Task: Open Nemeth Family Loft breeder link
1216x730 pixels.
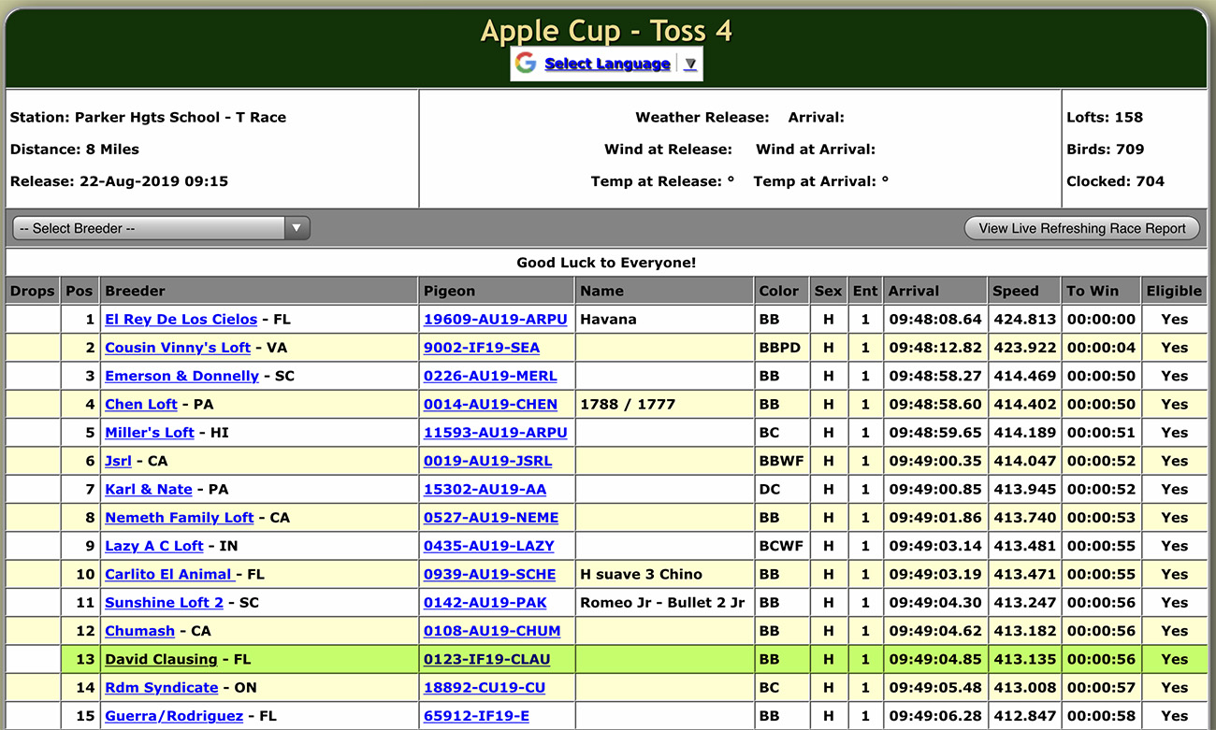Action: pyautogui.click(x=180, y=518)
